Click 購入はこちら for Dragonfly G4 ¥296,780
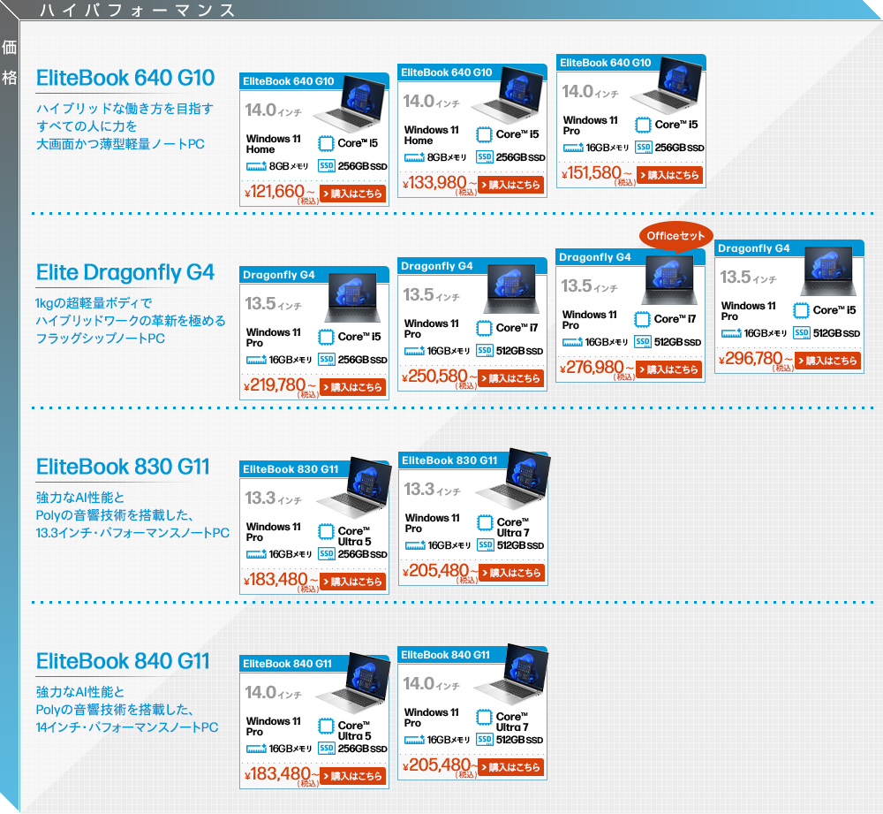 pyautogui.click(x=828, y=361)
